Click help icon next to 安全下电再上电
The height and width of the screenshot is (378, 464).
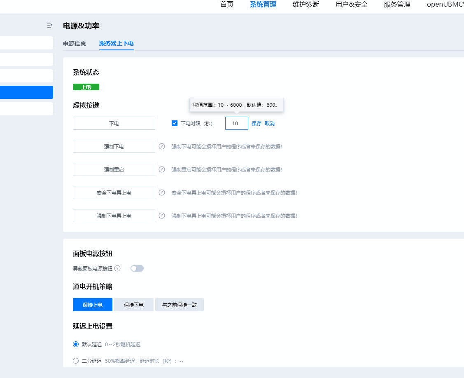coord(162,193)
